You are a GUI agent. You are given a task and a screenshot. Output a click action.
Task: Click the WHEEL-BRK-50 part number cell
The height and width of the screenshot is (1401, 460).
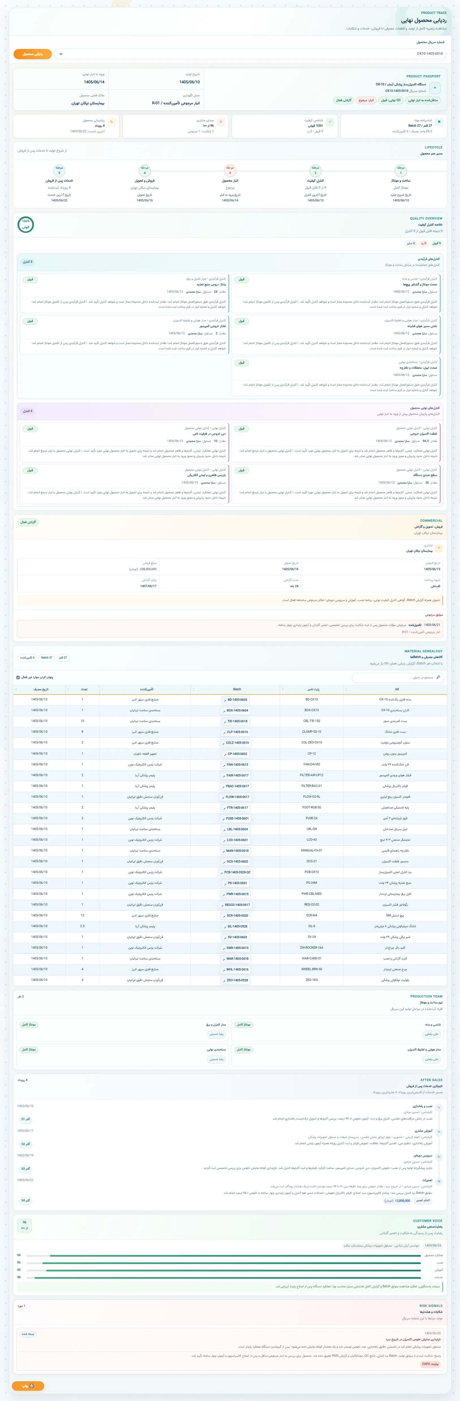[312, 969]
